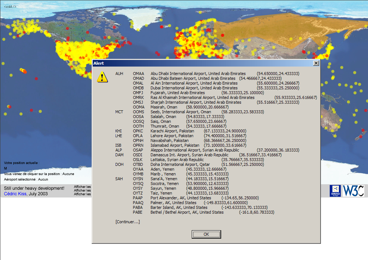Click the first 'Afficher les' option

82,187
